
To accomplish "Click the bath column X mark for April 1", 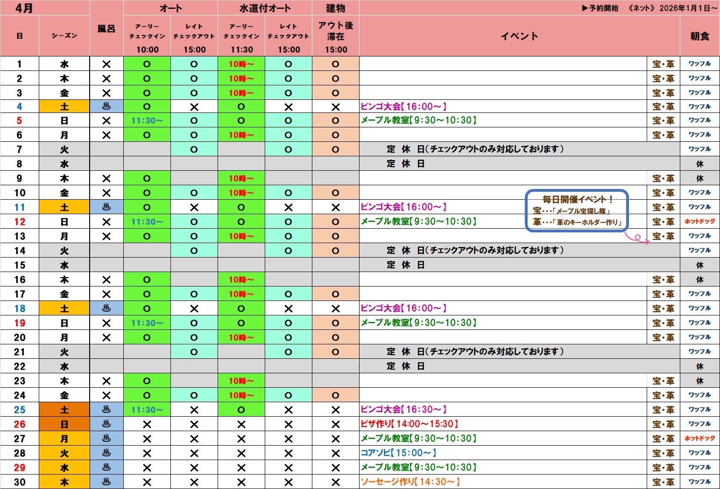I will pyautogui.click(x=106, y=64).
